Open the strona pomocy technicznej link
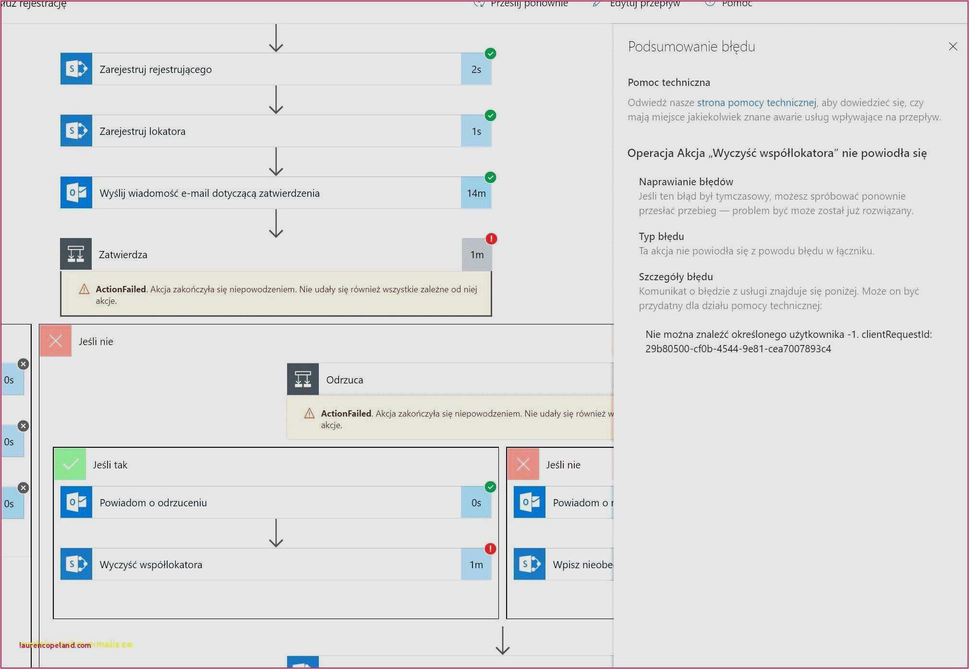This screenshot has width=969, height=669. click(x=756, y=103)
